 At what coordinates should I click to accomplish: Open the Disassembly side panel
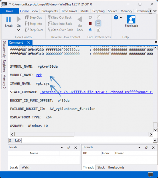pyautogui.click(x=4, y=49)
